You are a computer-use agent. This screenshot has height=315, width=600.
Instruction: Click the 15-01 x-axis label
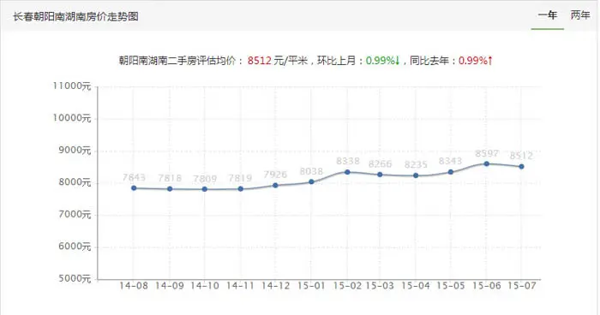pyautogui.click(x=311, y=286)
